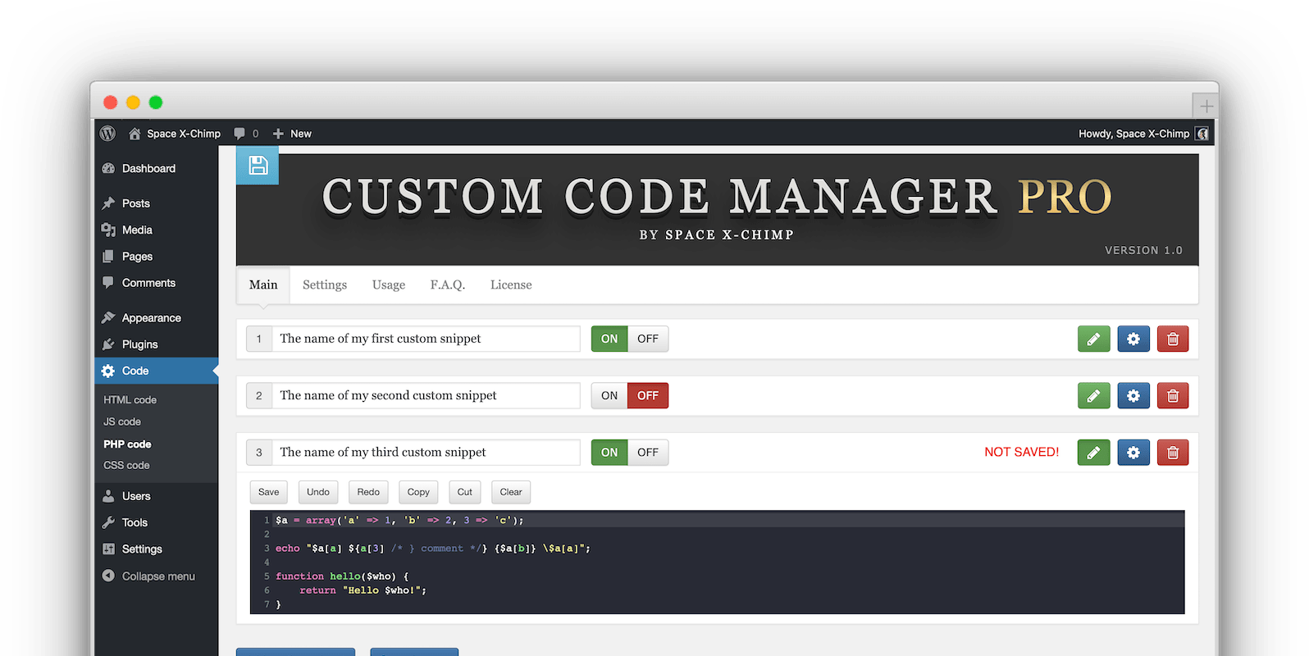The height and width of the screenshot is (656, 1309).
Task: Click the Cut button
Action: (465, 492)
